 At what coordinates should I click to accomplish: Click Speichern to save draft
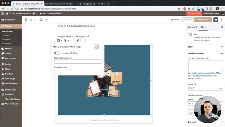[x=175, y=20]
